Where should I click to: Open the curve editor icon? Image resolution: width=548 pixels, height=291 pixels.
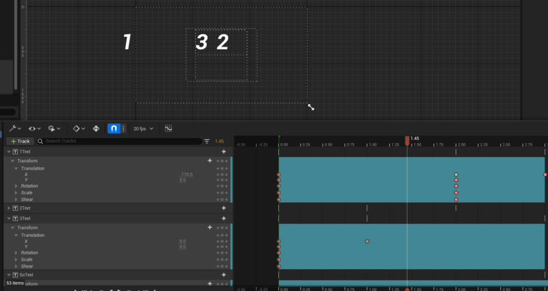pyautogui.click(x=169, y=129)
